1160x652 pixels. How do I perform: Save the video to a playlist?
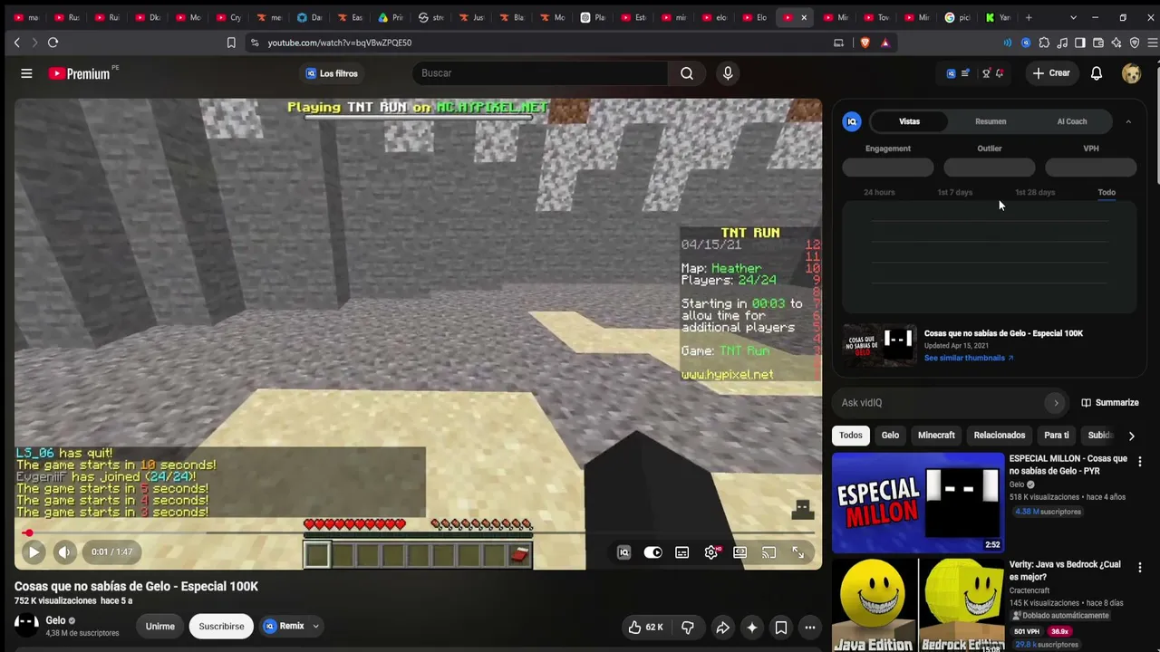(780, 627)
